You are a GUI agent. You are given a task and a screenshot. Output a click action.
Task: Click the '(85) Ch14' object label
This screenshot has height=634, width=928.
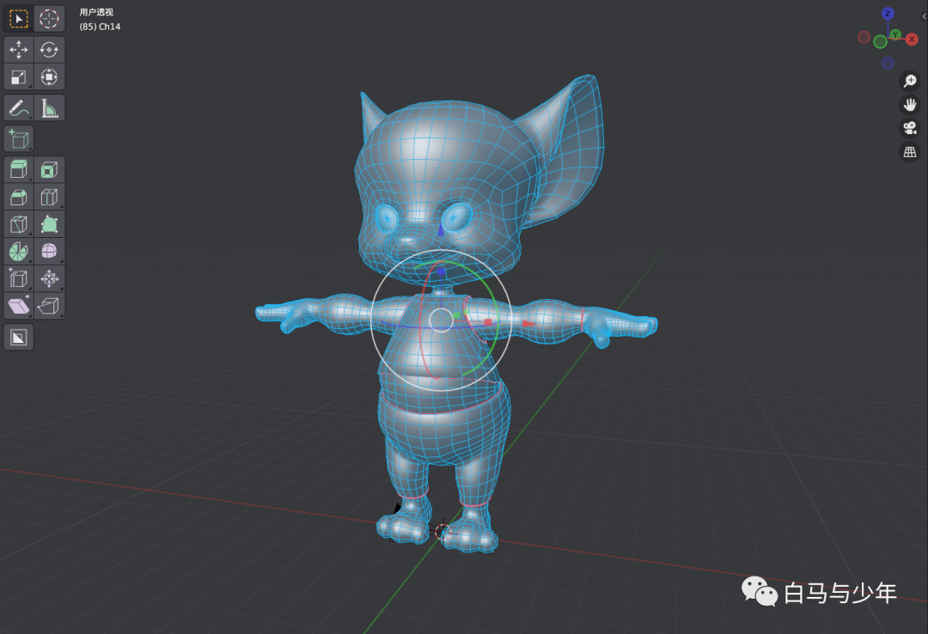(100, 27)
